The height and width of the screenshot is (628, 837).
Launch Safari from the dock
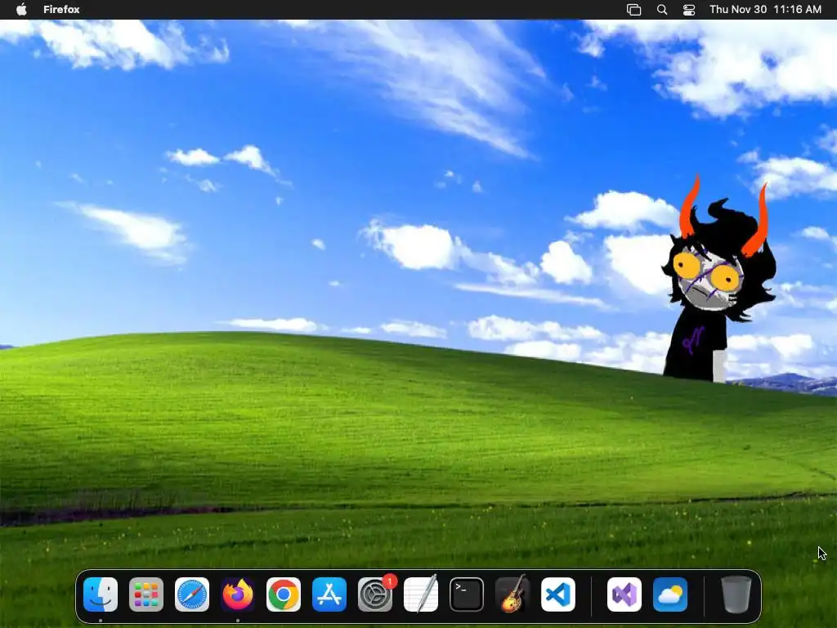192,594
